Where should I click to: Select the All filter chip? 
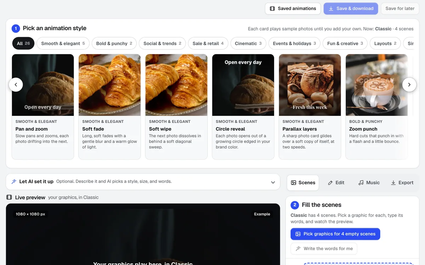point(23,43)
